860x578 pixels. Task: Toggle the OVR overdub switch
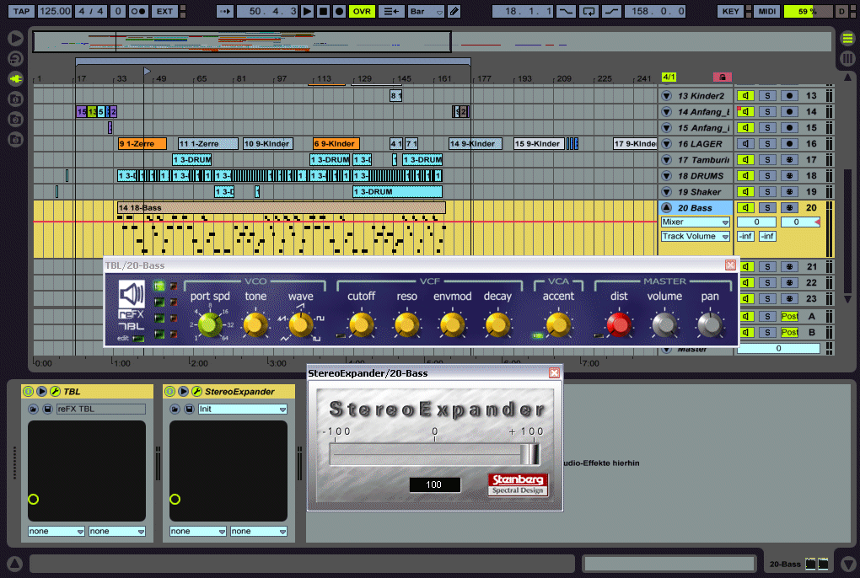pyautogui.click(x=362, y=11)
